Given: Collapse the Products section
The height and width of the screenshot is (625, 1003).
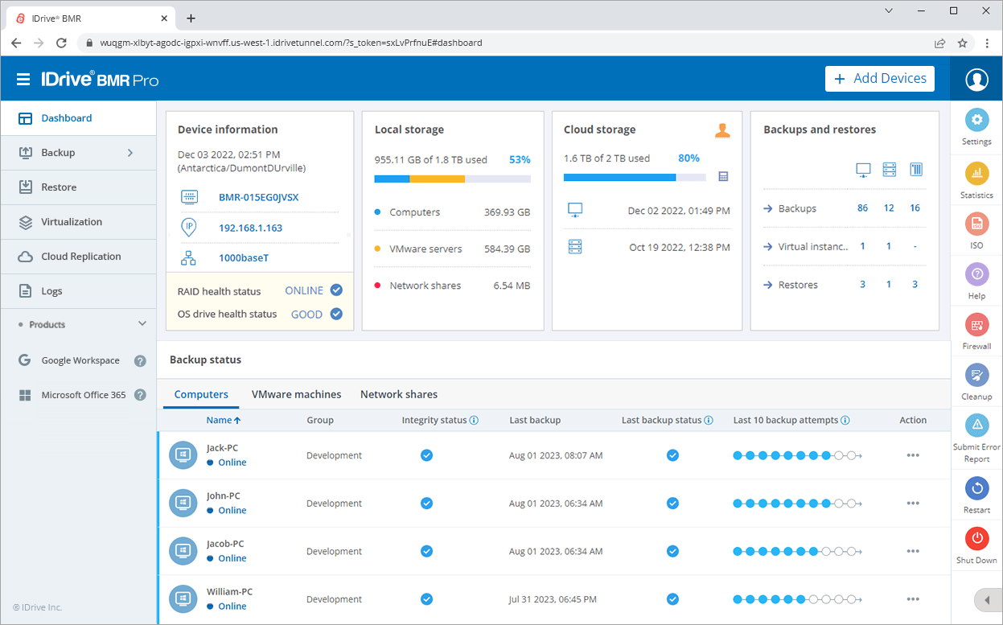Looking at the screenshot, I should [142, 324].
